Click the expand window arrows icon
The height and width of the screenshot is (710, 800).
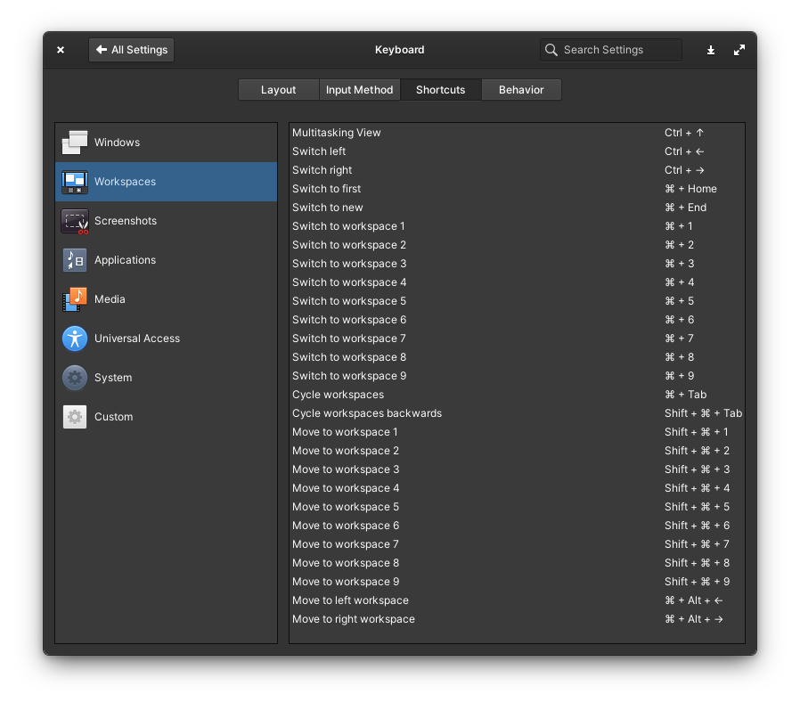pyautogui.click(x=739, y=50)
